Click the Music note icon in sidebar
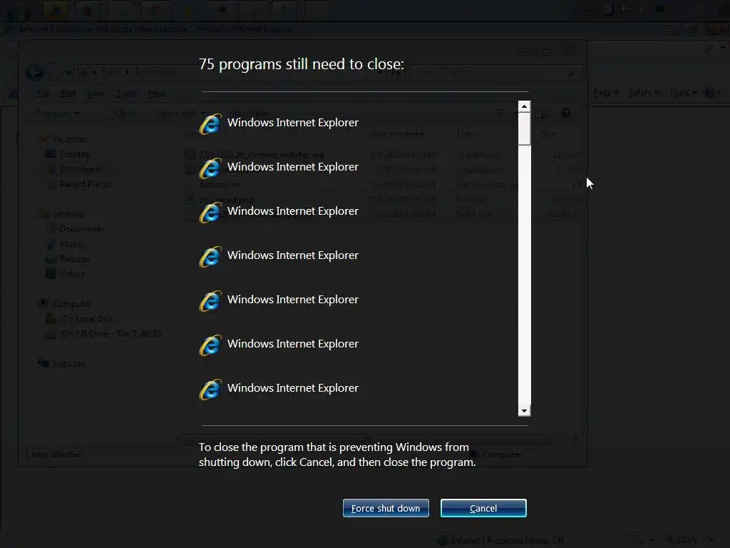Image resolution: width=730 pixels, height=548 pixels. pos(51,244)
